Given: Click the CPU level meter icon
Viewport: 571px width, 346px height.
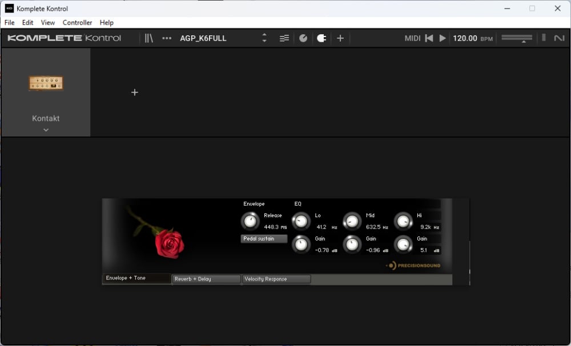Looking at the screenshot, I should [544, 38].
